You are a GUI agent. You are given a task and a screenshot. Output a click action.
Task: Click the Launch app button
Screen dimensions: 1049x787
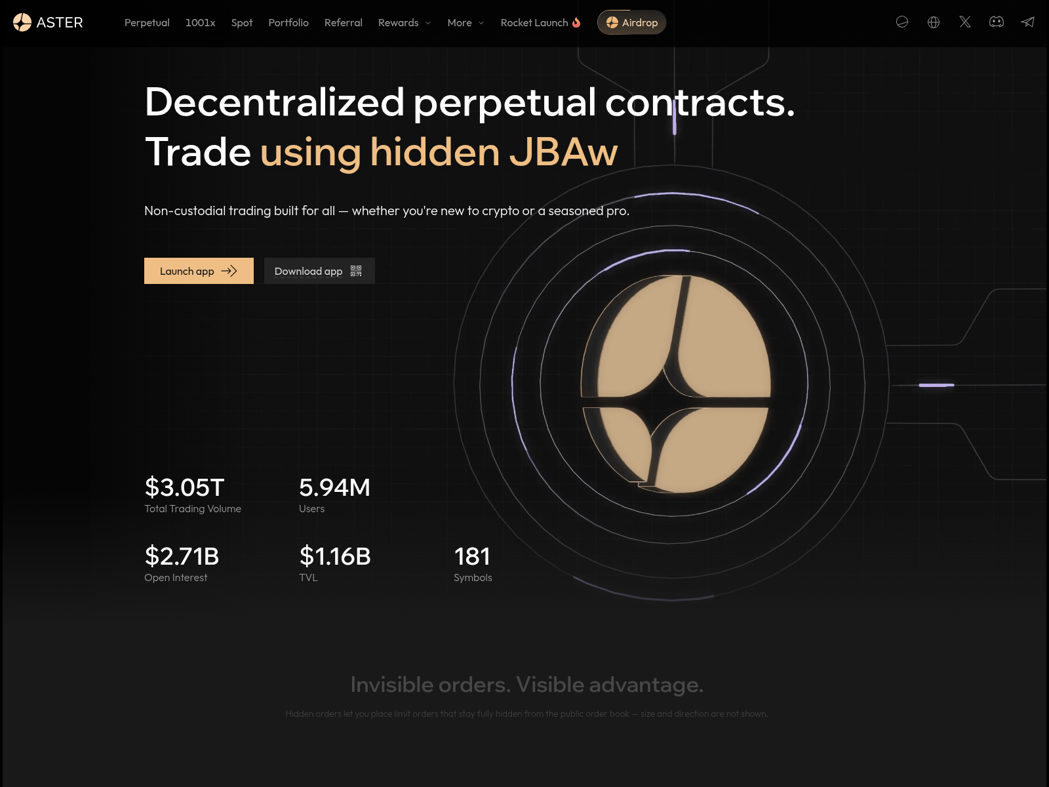[199, 271]
